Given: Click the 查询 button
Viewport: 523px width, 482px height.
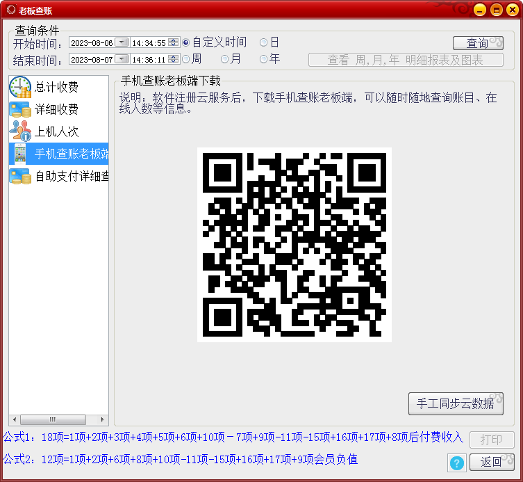Looking at the screenshot, I should pos(478,43).
